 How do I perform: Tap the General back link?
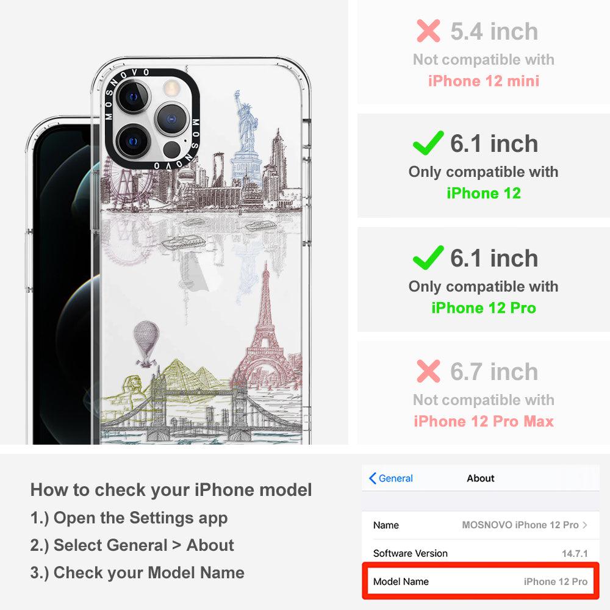click(x=391, y=478)
